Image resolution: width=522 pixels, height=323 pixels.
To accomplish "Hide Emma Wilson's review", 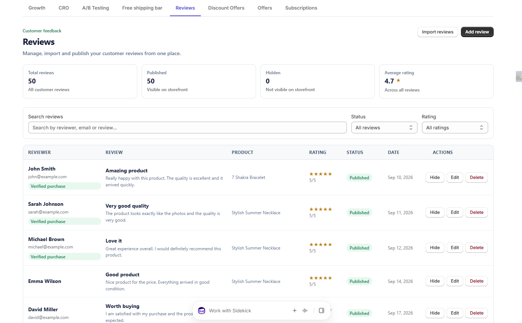I will click(x=435, y=281).
